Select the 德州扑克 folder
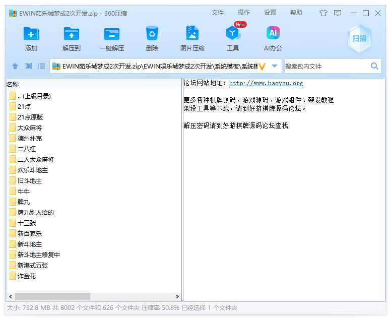 tap(26, 139)
